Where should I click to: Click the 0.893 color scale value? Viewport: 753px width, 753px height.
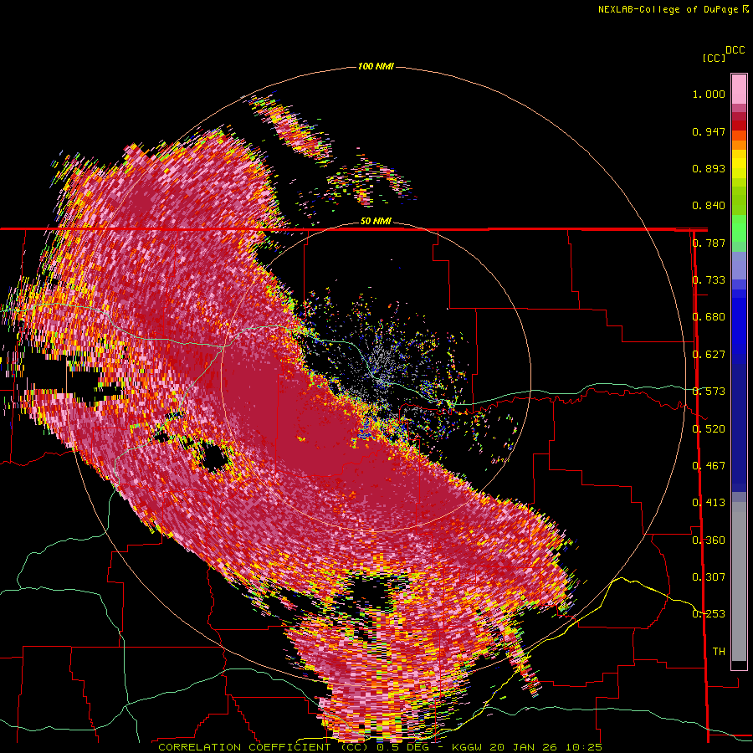[x=709, y=168]
